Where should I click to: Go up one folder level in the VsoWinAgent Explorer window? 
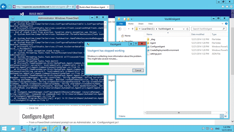(132, 29)
